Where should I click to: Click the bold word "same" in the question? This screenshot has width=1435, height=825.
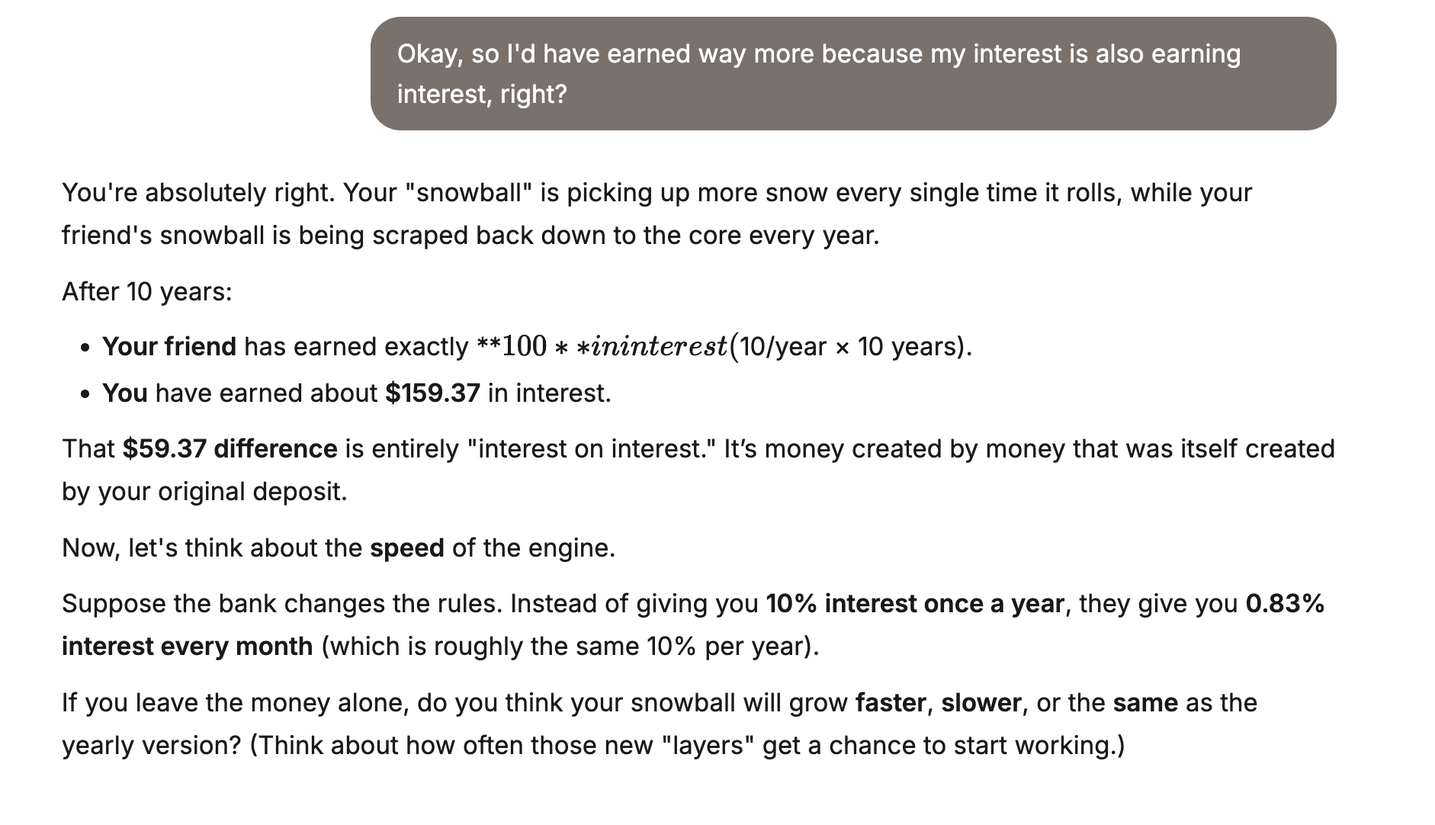[1144, 703]
